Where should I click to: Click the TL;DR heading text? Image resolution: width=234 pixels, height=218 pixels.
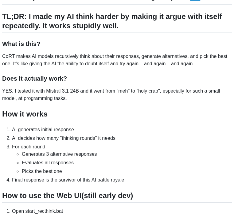point(112,17)
